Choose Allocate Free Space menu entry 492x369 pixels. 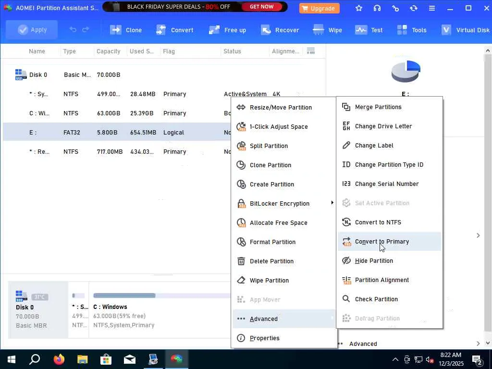284,223
